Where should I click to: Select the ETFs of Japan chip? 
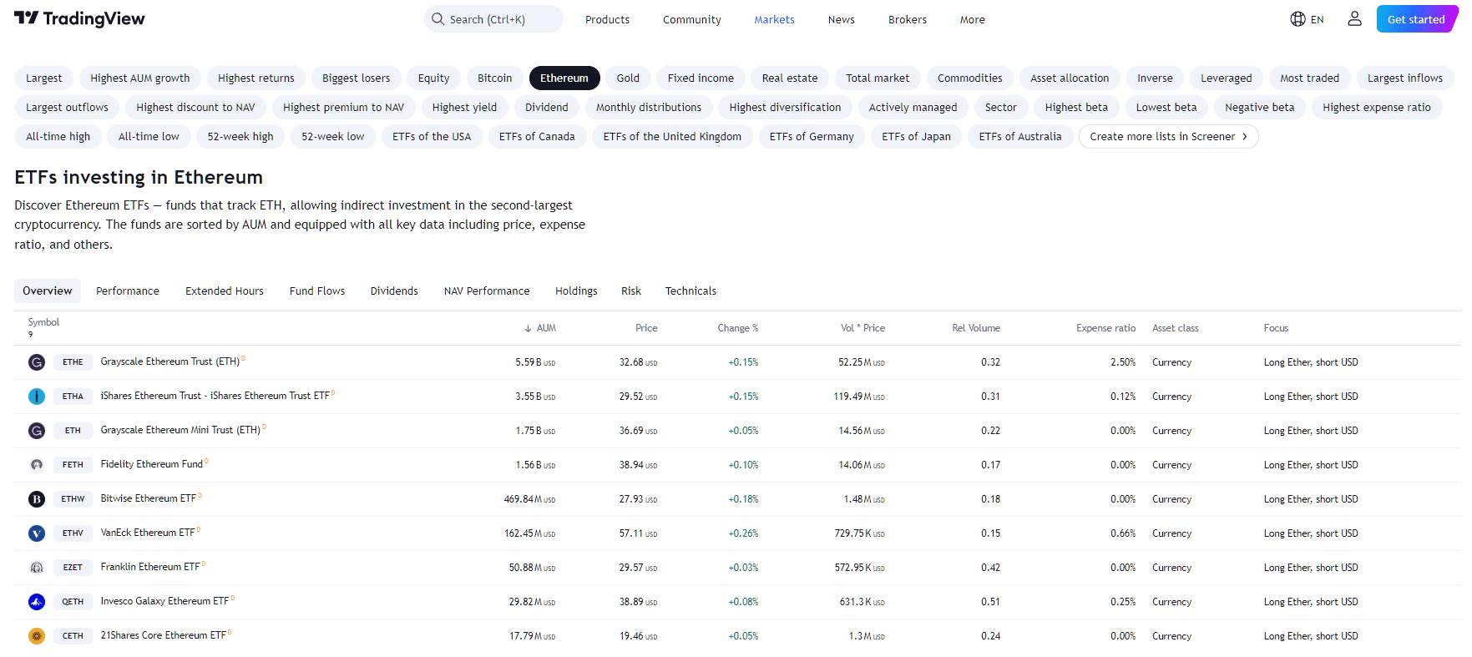click(x=916, y=136)
